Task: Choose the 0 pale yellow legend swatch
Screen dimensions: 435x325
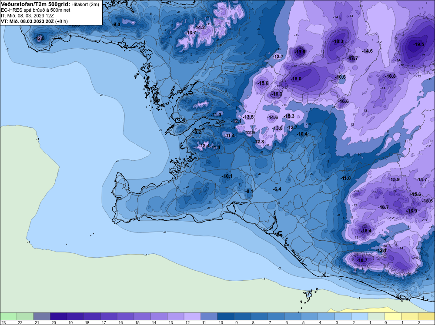Action: coord(393,316)
